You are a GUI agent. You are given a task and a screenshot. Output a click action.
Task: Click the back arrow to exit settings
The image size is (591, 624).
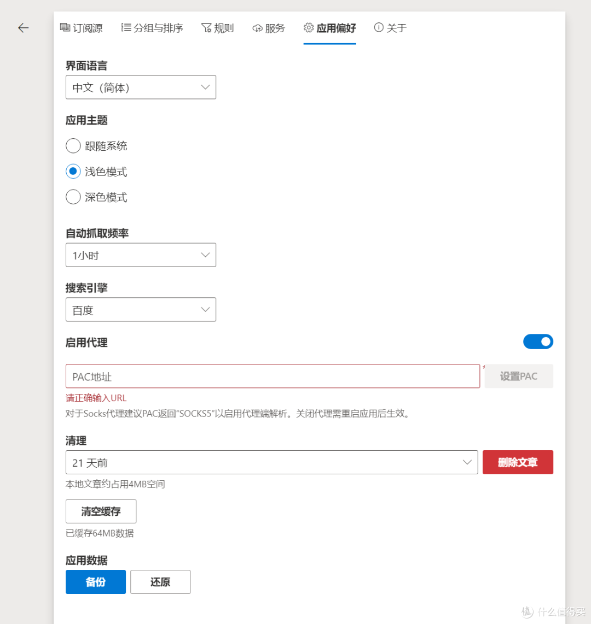point(23,28)
